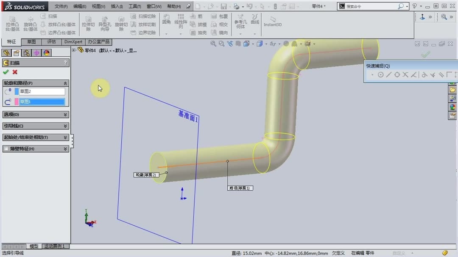Confirm the sweep with the green check mark
458x257 pixels.
(6, 72)
